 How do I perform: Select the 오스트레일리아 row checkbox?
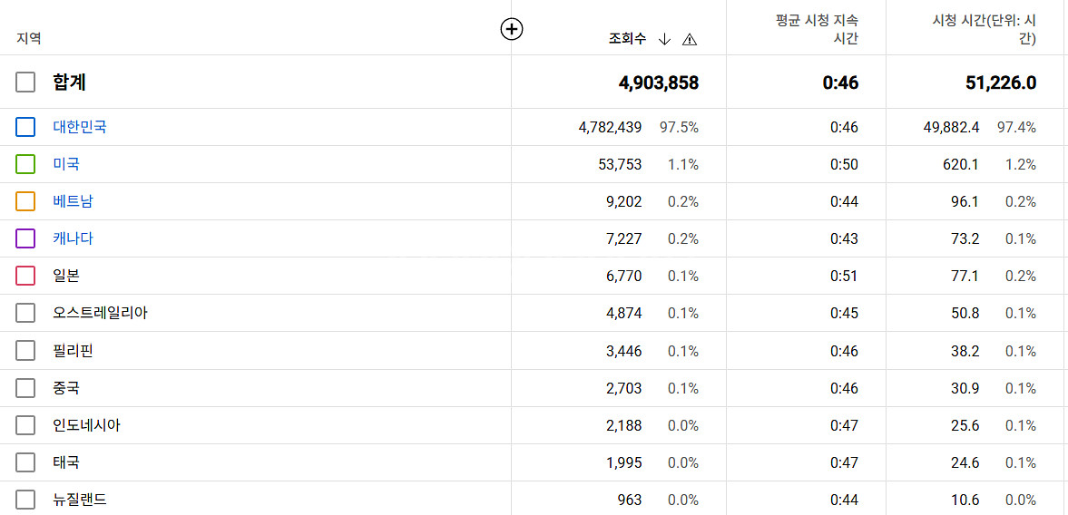(x=25, y=313)
